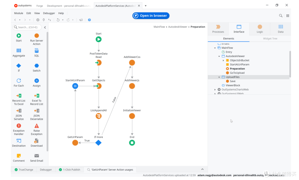Select GoToUpload in the elements tree

pyautogui.click(x=237, y=73)
